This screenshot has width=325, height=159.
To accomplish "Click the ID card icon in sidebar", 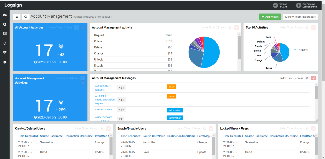I will (x=5, y=34).
